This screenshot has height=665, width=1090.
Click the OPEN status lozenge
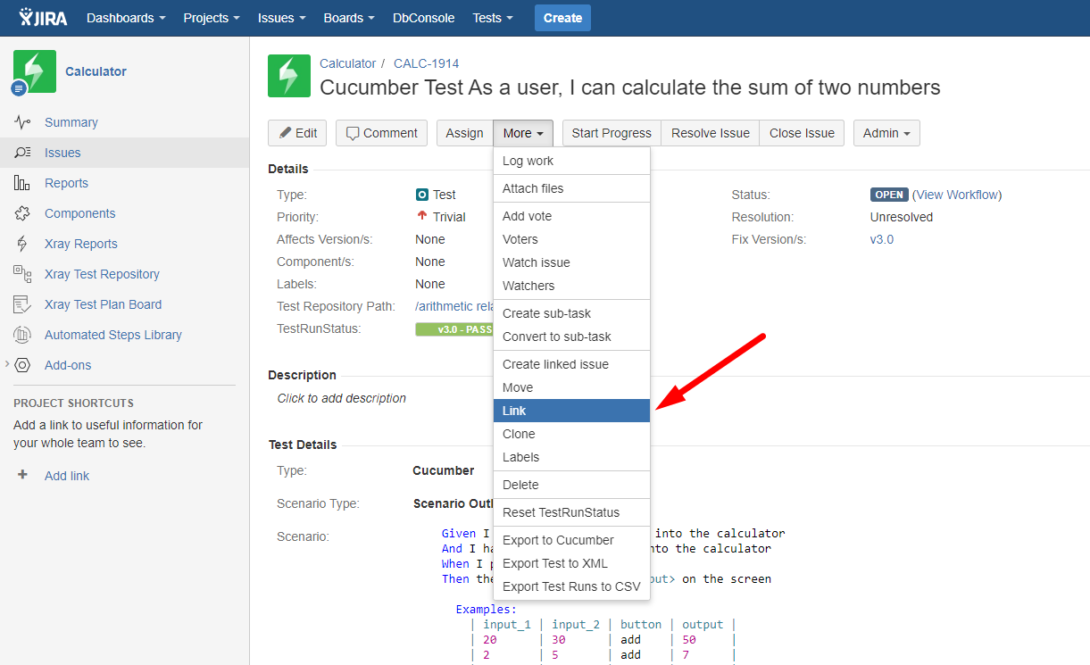coord(889,195)
